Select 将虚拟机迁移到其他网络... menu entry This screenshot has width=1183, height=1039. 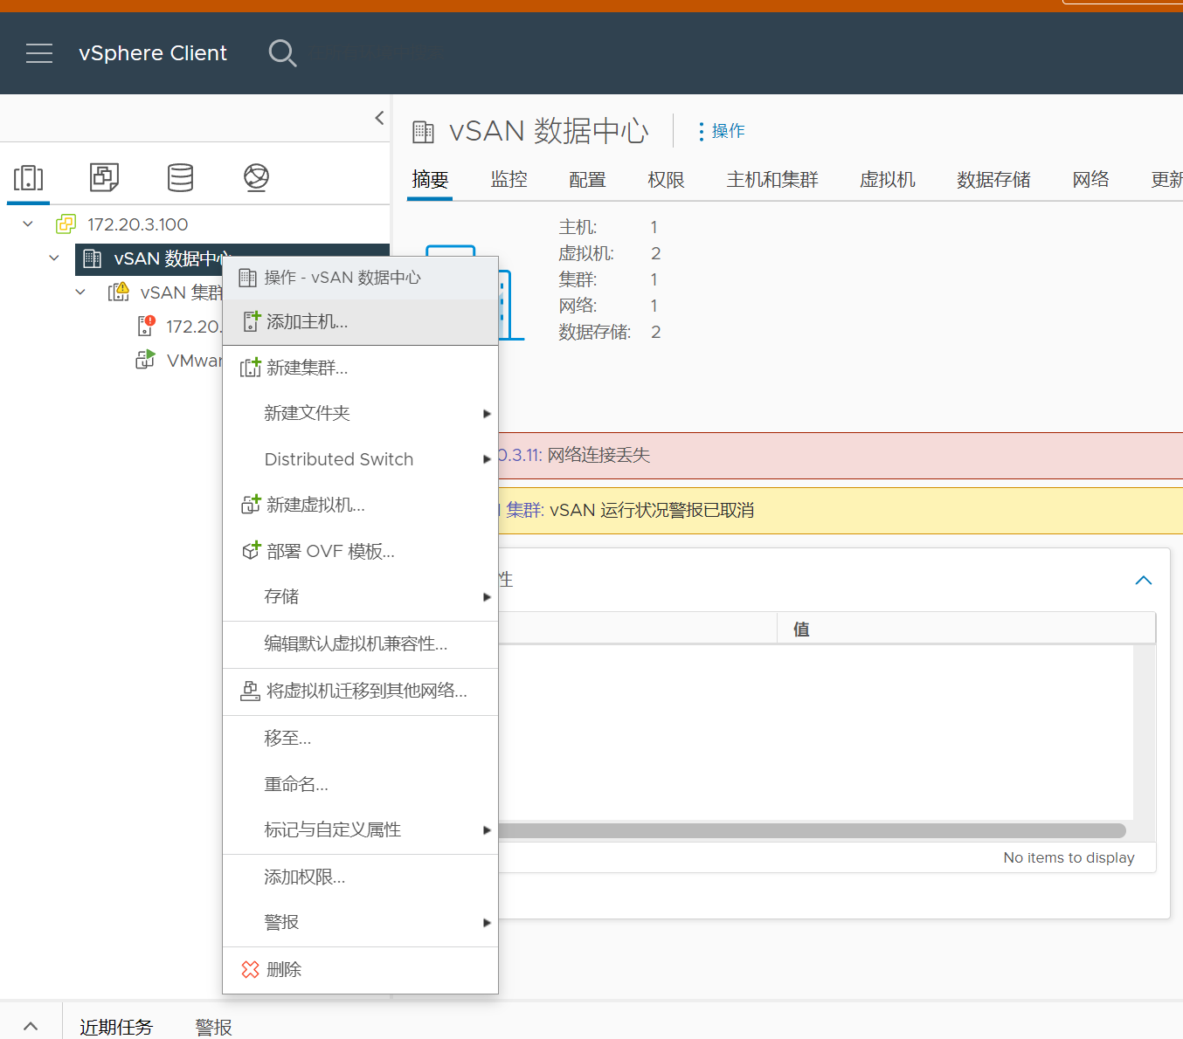coord(360,691)
